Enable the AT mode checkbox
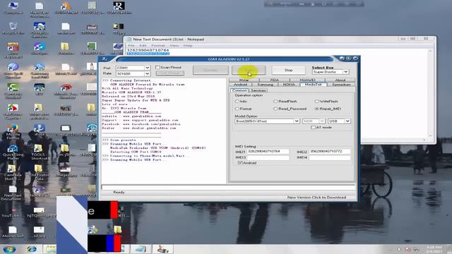 tap(313, 127)
